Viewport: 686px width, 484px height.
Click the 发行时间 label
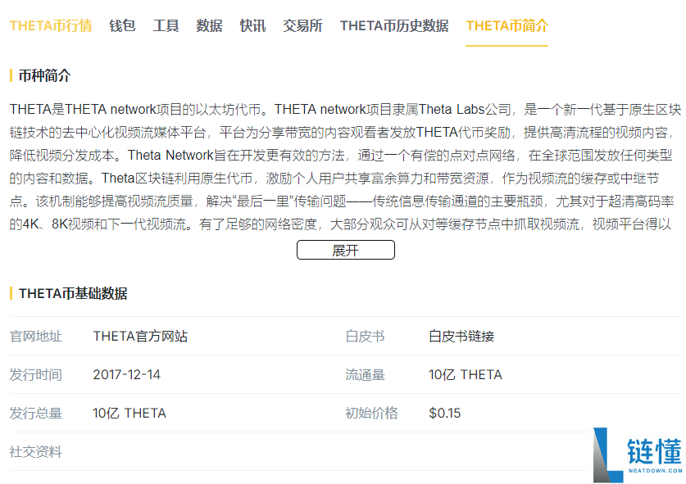(x=36, y=375)
